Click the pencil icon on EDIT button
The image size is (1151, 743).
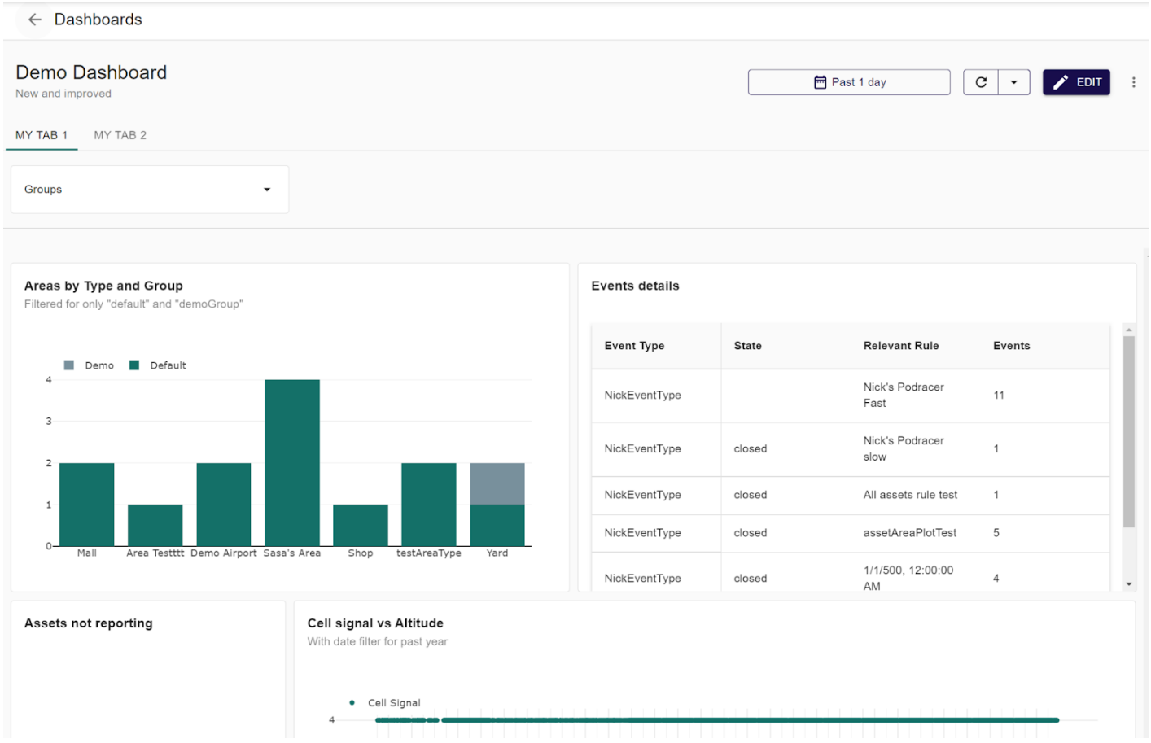point(1060,82)
